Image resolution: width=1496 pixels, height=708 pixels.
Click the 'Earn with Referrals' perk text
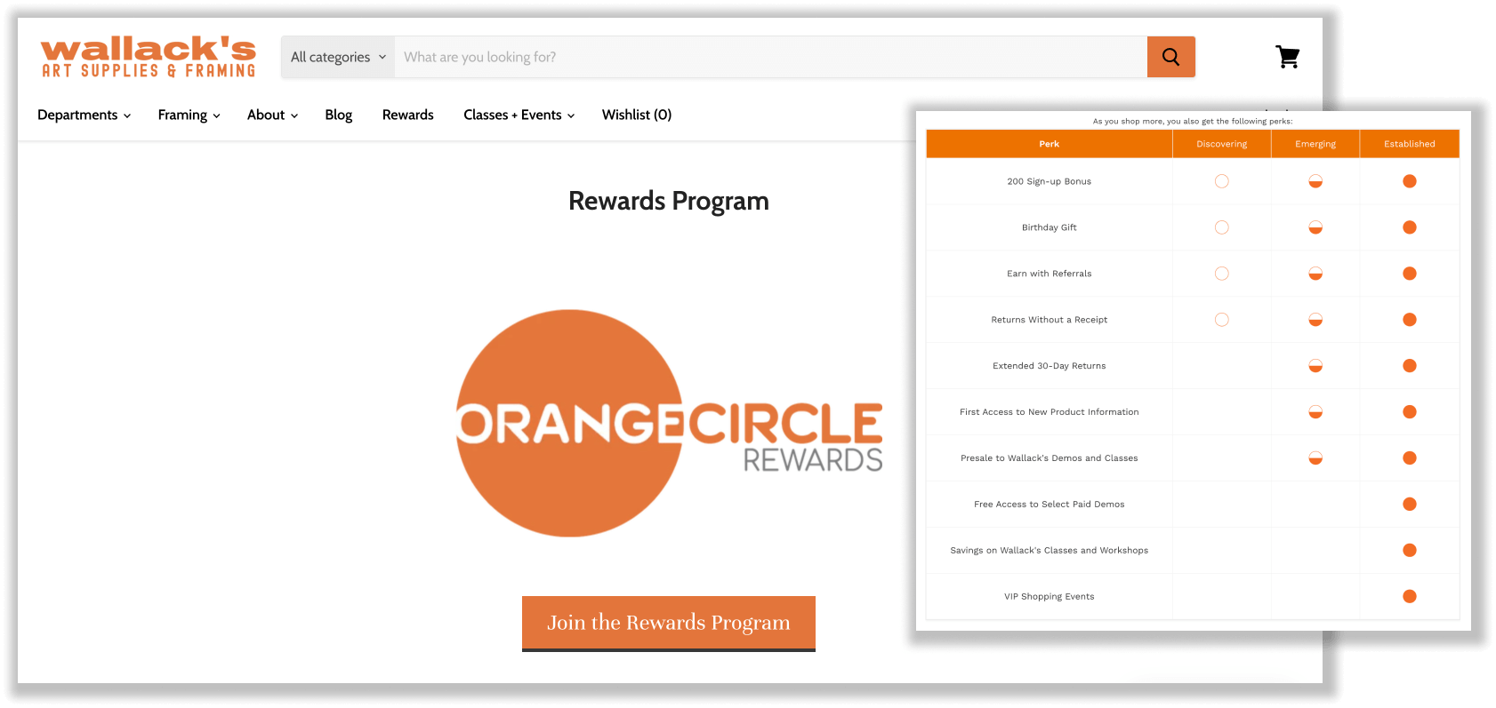point(1050,274)
